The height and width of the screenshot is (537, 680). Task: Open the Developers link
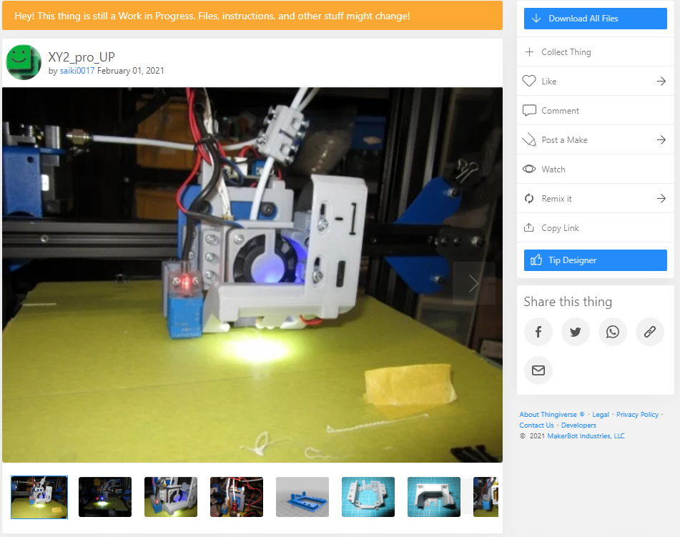[578, 425]
